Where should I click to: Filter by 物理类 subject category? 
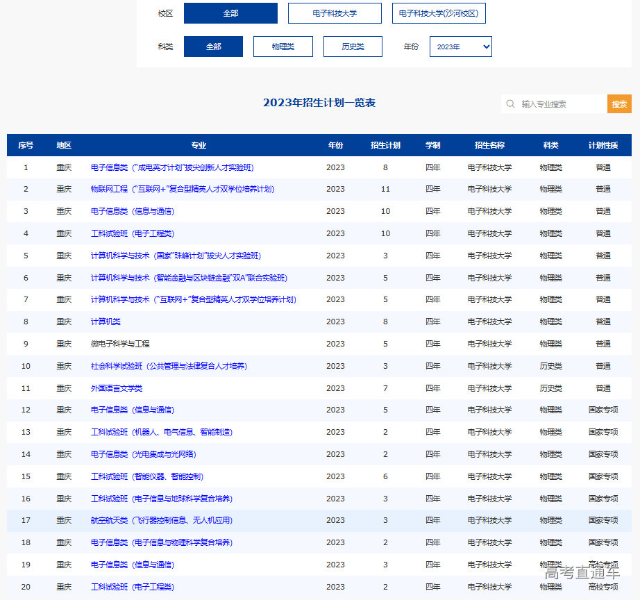[283, 47]
